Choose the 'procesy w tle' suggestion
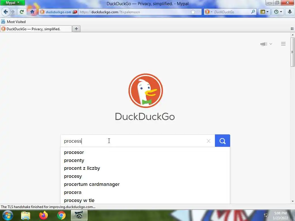Image resolution: width=295 pixels, height=221 pixels. 145,200
